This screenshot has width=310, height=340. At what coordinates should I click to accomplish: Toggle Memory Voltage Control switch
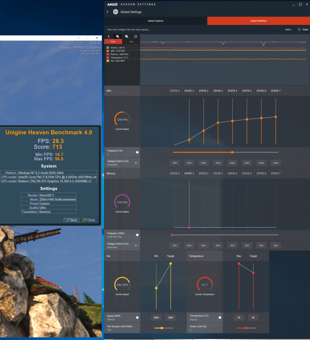click(x=136, y=245)
